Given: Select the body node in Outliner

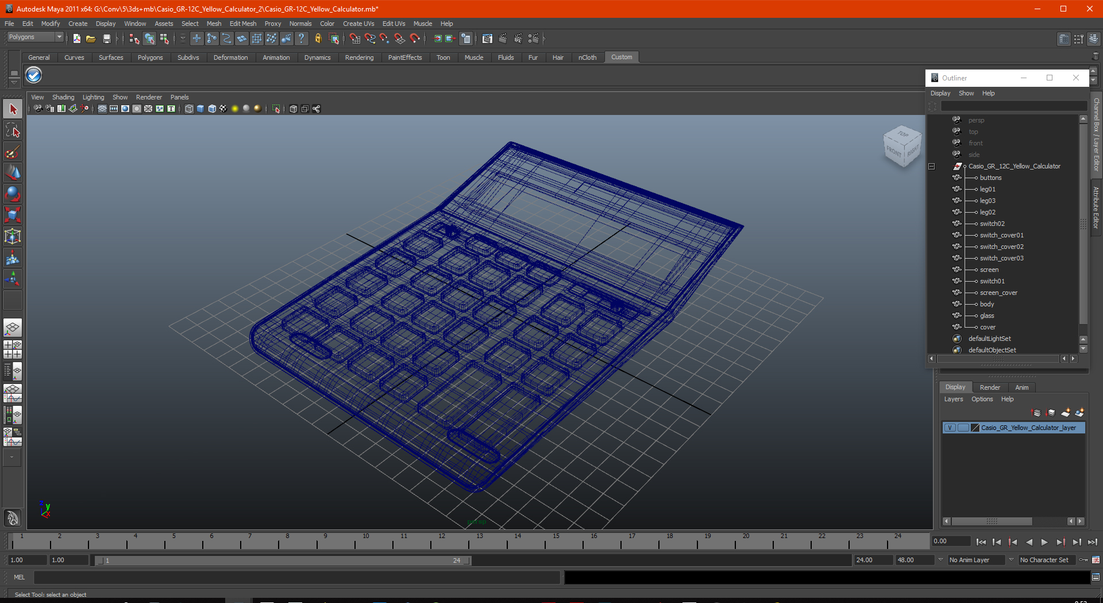Looking at the screenshot, I should coord(987,304).
